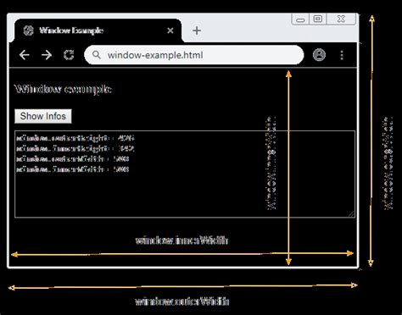The height and width of the screenshot is (315, 402).
Task: Select the Window Example tab
Action: point(98,30)
